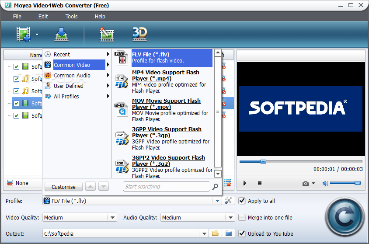Click the FLV file format icon
The width and height of the screenshot is (369, 244).
pyautogui.click(x=121, y=58)
